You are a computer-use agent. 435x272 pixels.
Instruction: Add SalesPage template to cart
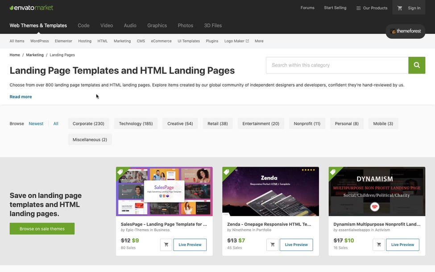click(166, 245)
